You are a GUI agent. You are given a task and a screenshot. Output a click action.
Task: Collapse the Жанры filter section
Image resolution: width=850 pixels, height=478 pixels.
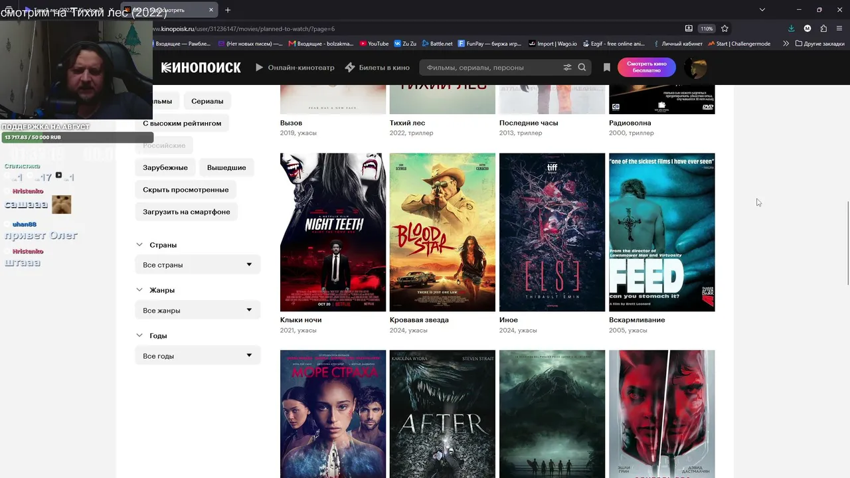point(155,290)
